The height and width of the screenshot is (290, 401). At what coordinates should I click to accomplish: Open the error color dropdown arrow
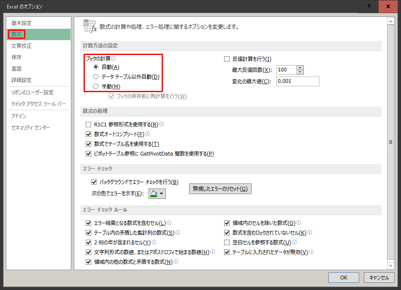coord(162,194)
